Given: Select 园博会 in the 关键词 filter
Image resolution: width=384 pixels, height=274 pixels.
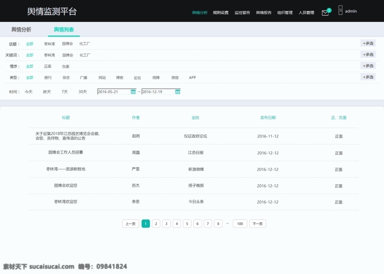Looking at the screenshot, I should pyautogui.click(x=68, y=55).
